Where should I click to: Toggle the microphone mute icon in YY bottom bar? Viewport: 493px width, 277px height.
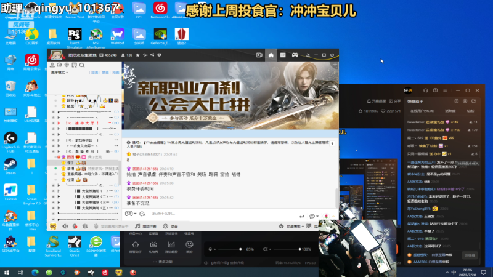pyautogui.click(x=96, y=226)
